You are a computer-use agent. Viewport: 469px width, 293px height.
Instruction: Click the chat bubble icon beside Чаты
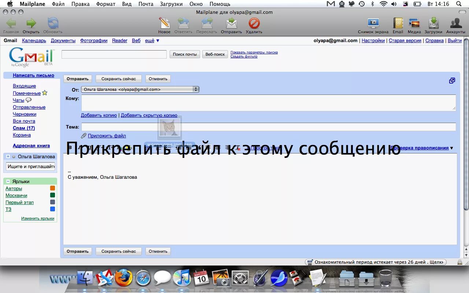pyautogui.click(x=29, y=100)
